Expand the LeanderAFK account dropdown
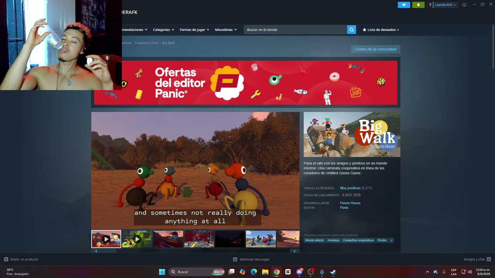Viewport: 495px width, 278px height. tap(445, 5)
